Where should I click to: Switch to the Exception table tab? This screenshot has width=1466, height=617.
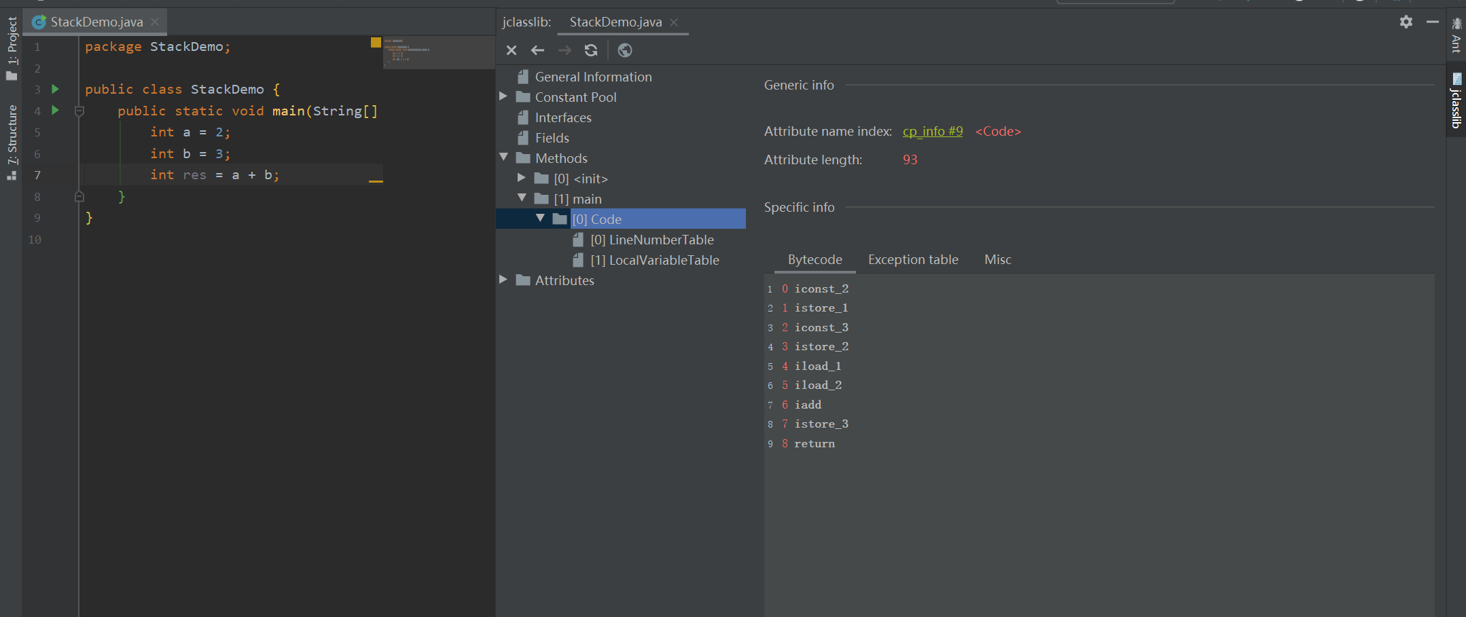(x=913, y=259)
